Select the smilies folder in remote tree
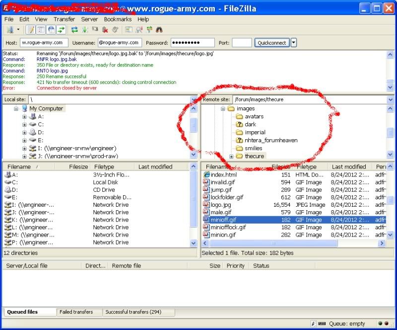The width and height of the screenshot is (397, 330). coord(253,148)
